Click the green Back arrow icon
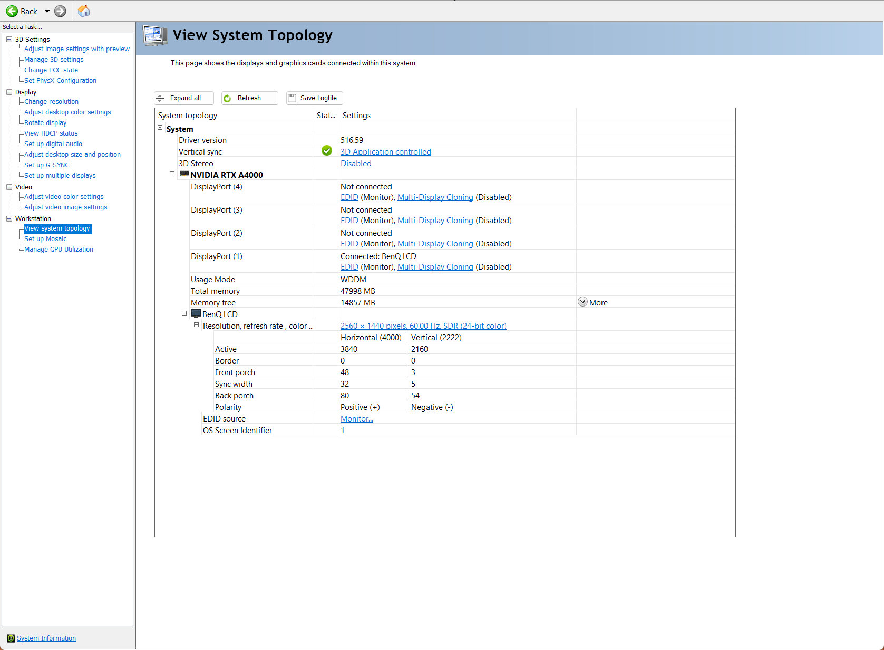The height and width of the screenshot is (650, 884). [12, 11]
